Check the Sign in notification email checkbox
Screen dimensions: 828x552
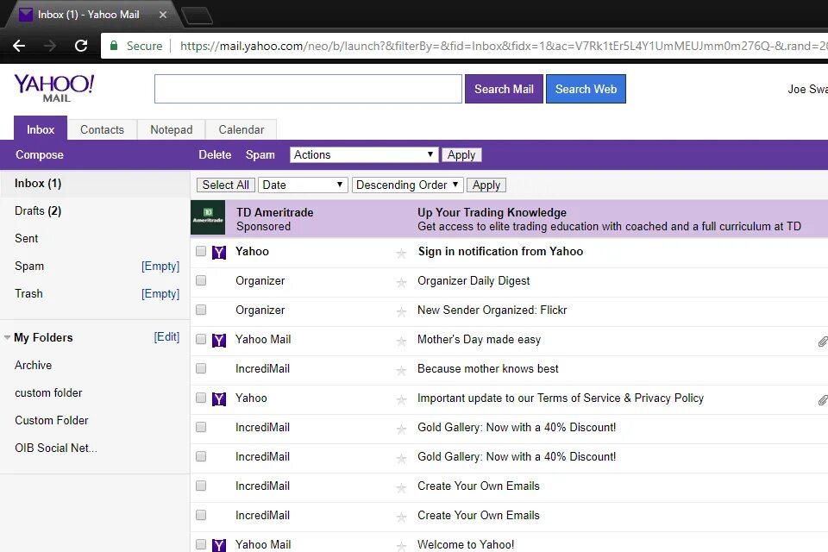click(201, 251)
